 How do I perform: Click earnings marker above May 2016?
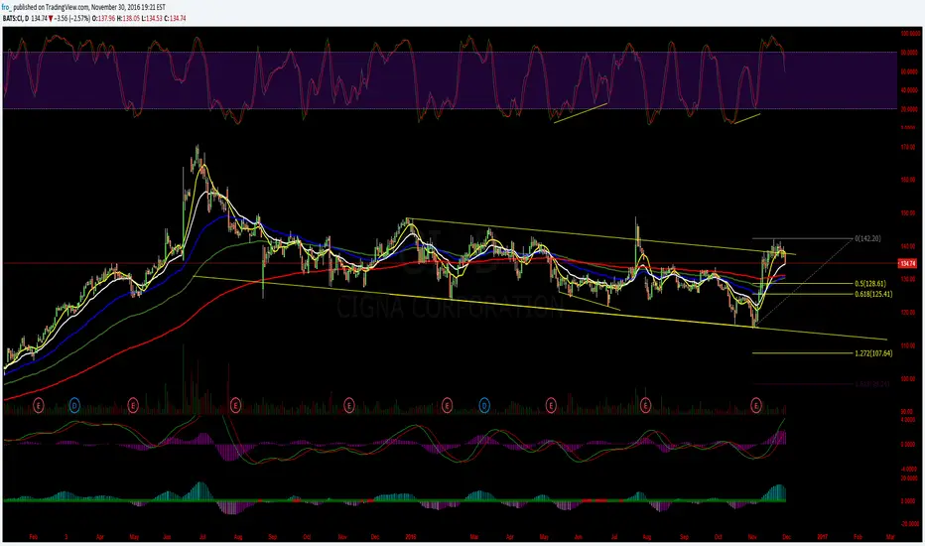(x=551, y=405)
